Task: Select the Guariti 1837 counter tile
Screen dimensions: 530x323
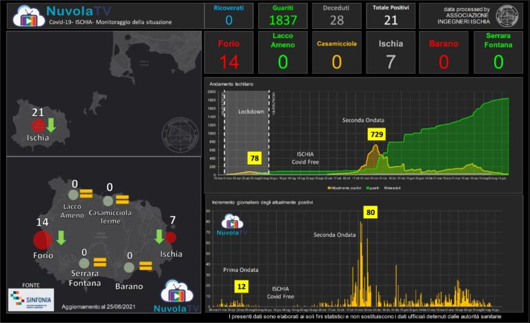Action: (x=283, y=16)
